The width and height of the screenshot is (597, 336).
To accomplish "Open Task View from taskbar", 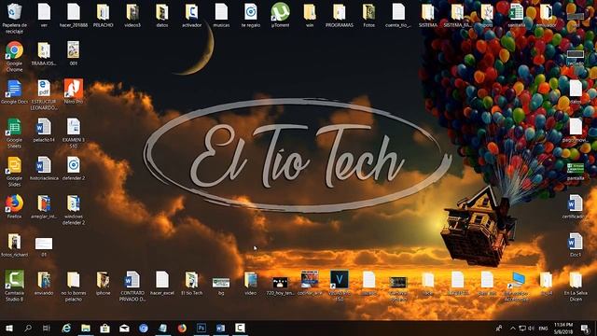I will point(47,329).
